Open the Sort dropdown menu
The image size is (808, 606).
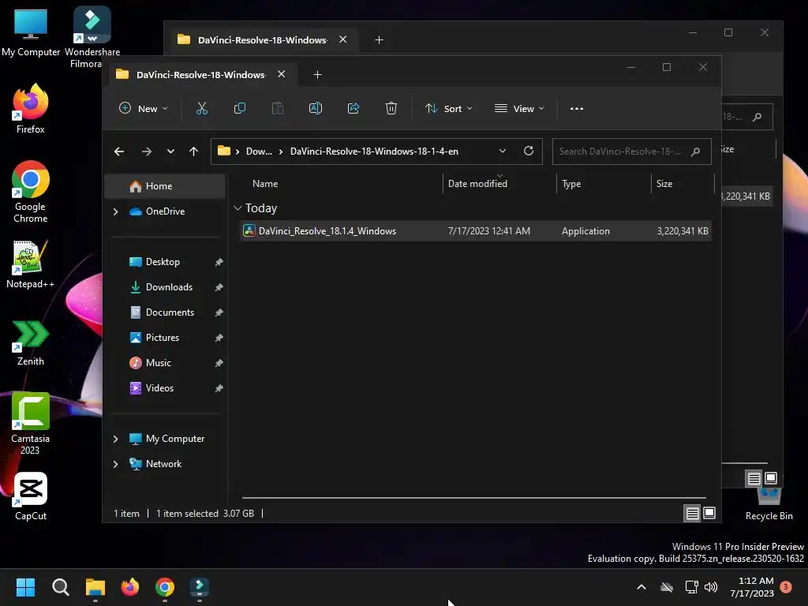tap(448, 108)
